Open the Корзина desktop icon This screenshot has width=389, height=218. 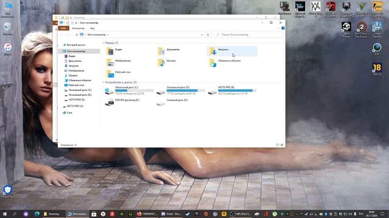(x=8, y=29)
